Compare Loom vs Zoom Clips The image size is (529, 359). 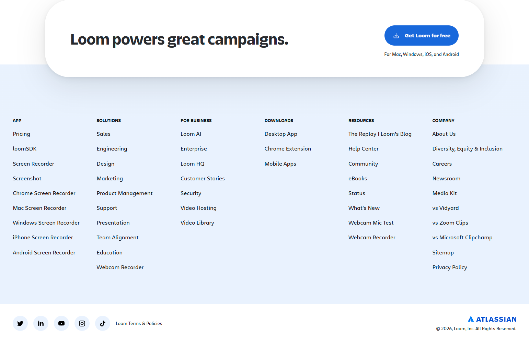[x=450, y=223]
